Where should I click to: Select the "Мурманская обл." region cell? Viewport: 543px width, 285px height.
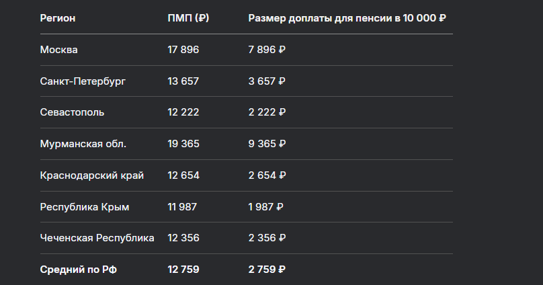coord(83,144)
